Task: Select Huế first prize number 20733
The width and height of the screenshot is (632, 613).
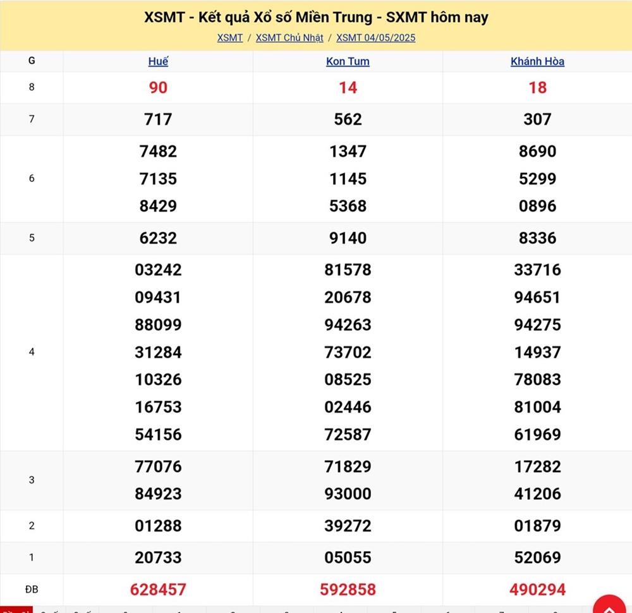Action: [158, 557]
